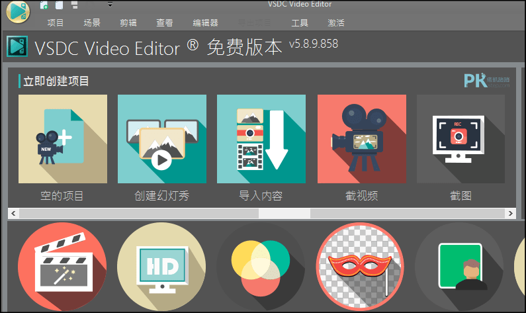Click the new project quick-access icon
This screenshot has width=526, height=313.
pyautogui.click(x=44, y=5)
